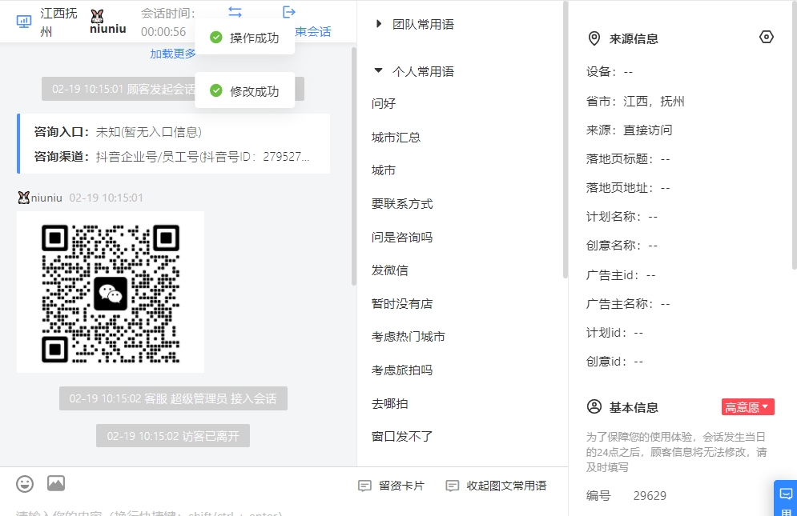Open the emoji picker smiley icon

[25, 483]
